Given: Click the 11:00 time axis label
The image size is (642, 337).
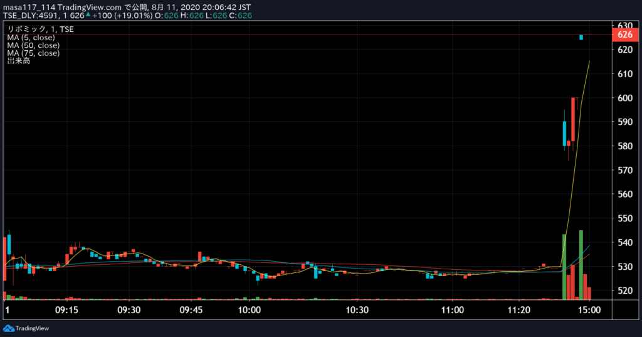Looking at the screenshot, I should click(453, 310).
